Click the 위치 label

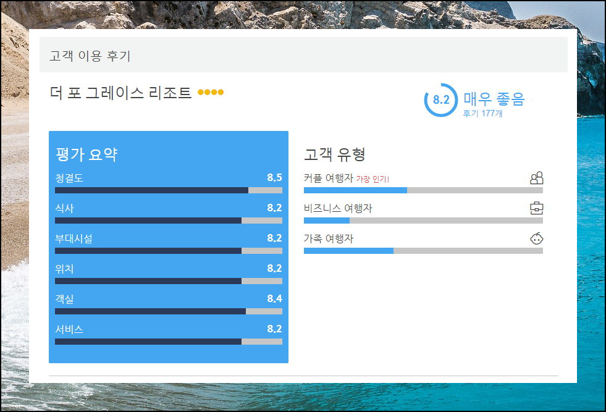64,269
